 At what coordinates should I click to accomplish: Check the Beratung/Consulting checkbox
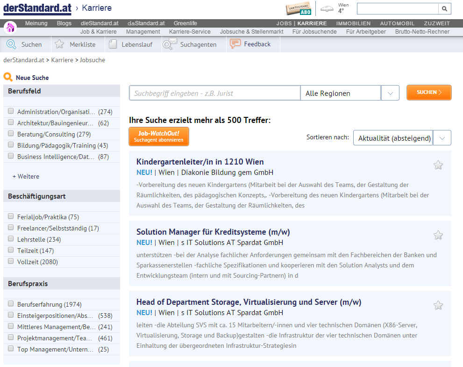[11, 133]
